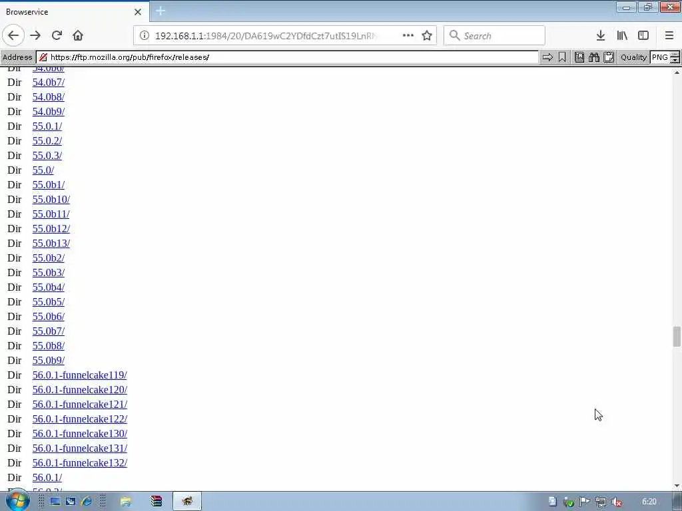Open the Browservice bookmarks page icon
Screen dimensions: 682x511
pos(579,57)
